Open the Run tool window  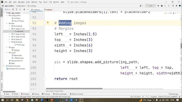point(7,94)
